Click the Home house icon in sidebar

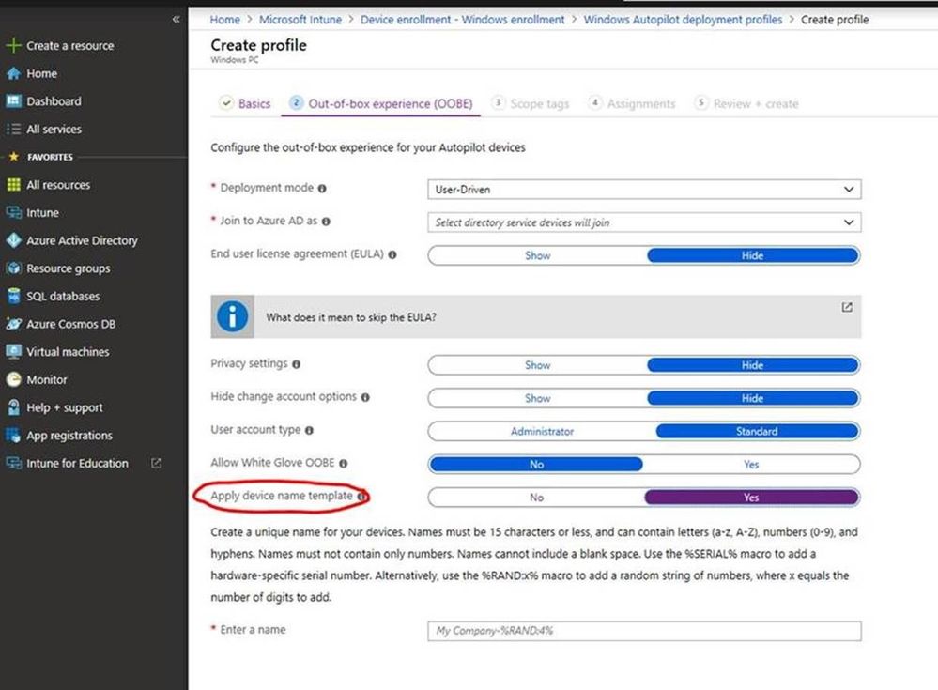click(x=13, y=73)
